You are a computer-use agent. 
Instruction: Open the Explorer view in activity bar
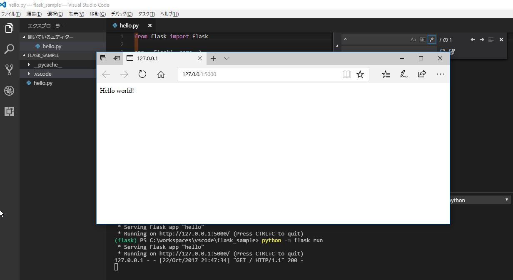point(9,28)
